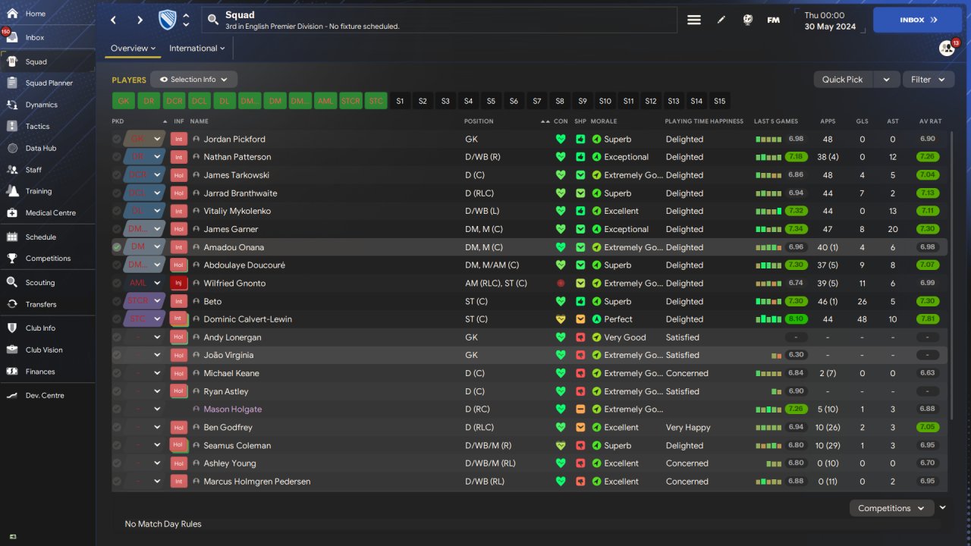Open Jordan Pickford's player profile
Screen dimensions: 971x546
[234, 140]
